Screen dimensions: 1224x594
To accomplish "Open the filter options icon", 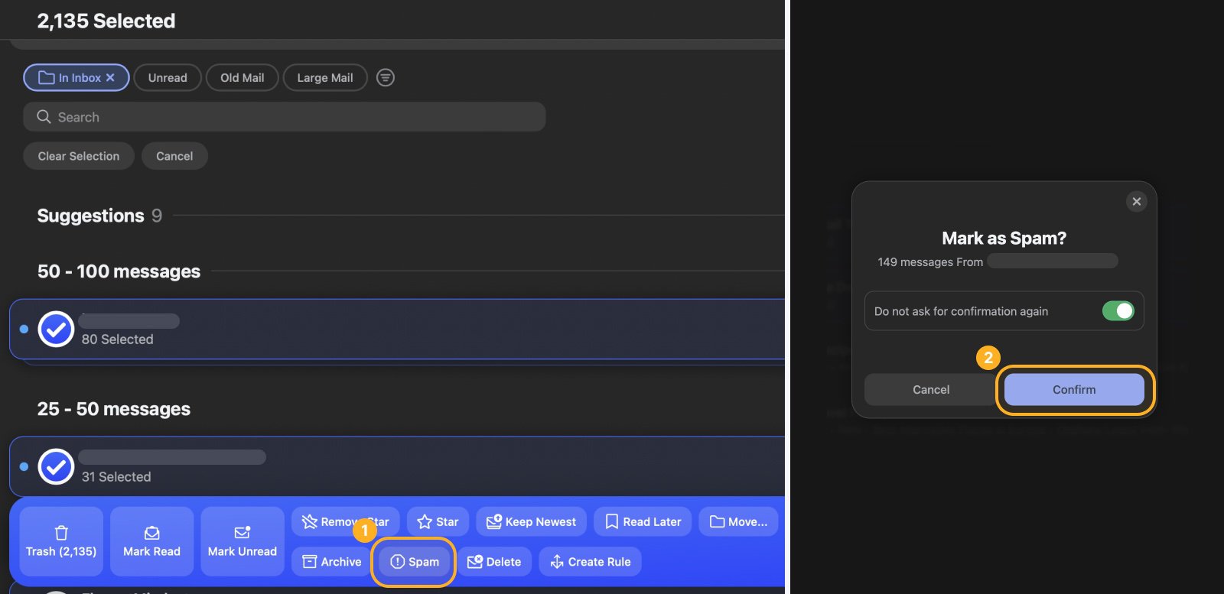I will [386, 77].
